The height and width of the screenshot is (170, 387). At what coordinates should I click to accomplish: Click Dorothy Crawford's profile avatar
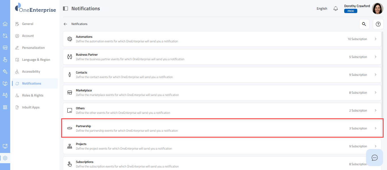377,9
